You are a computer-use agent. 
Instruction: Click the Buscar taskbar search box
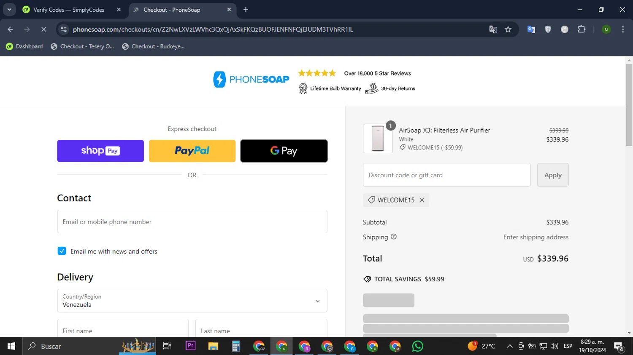(x=89, y=346)
